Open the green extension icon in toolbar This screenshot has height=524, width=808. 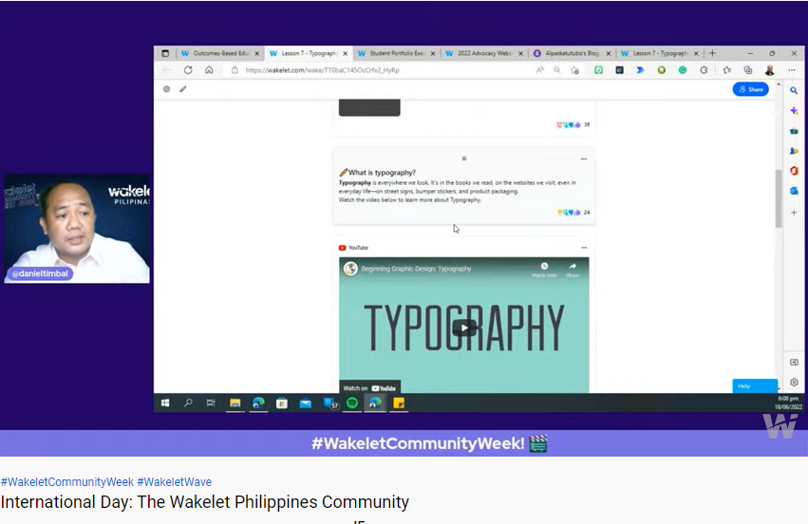(x=598, y=70)
